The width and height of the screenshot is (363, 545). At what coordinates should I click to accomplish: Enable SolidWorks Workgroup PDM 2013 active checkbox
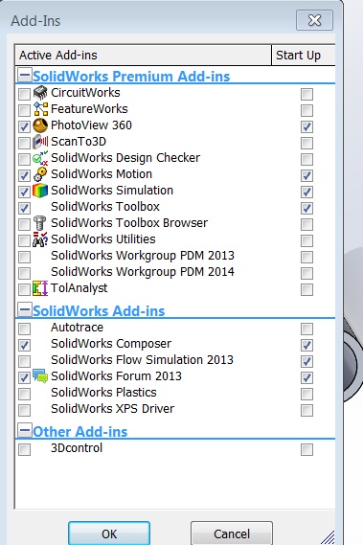tap(24, 257)
